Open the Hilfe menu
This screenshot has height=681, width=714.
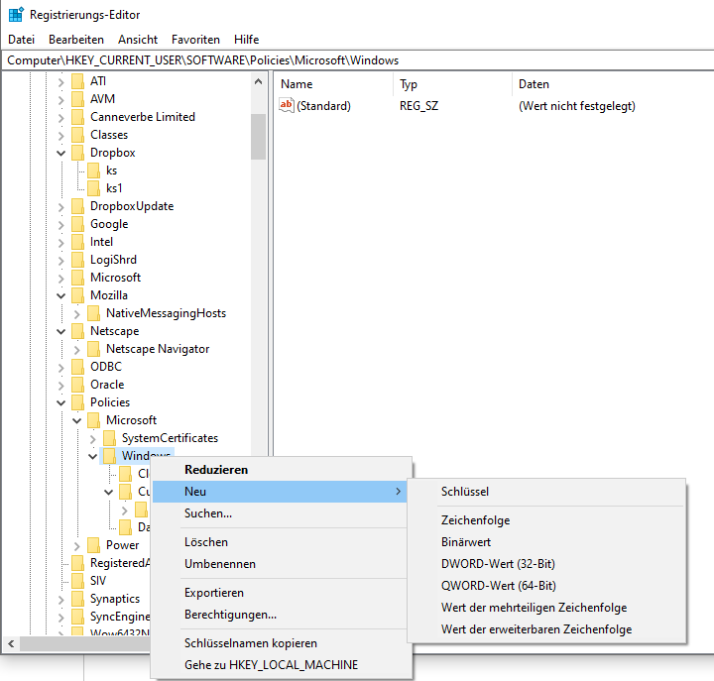[246, 40]
